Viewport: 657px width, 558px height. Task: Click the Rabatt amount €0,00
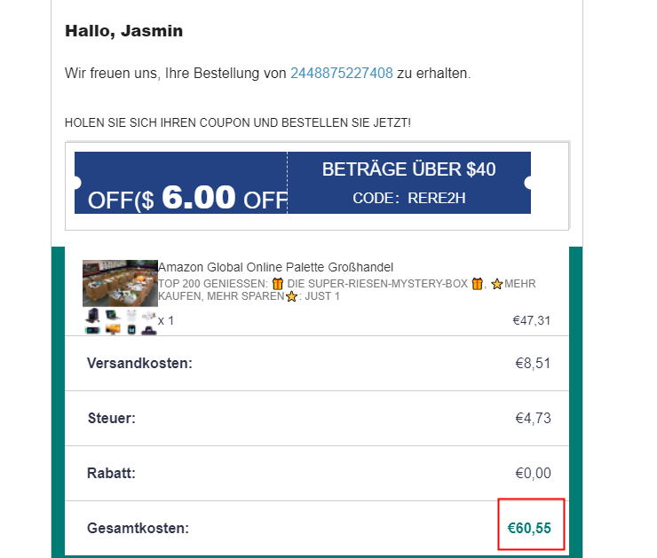point(534,473)
